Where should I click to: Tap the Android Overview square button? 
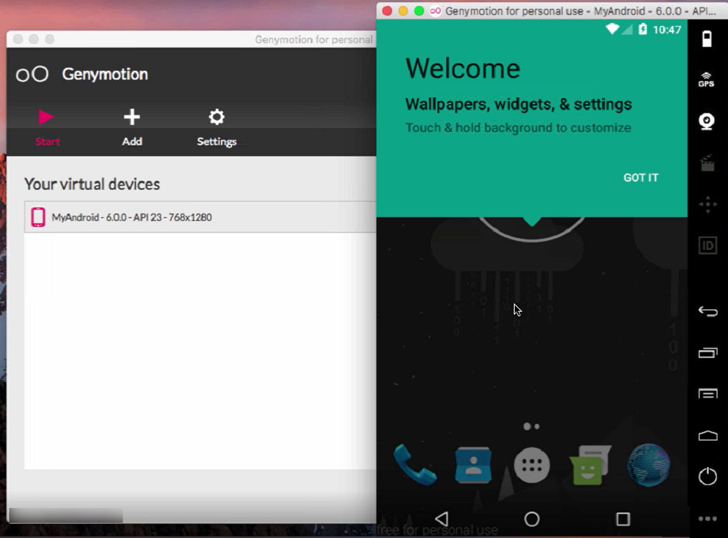point(623,519)
